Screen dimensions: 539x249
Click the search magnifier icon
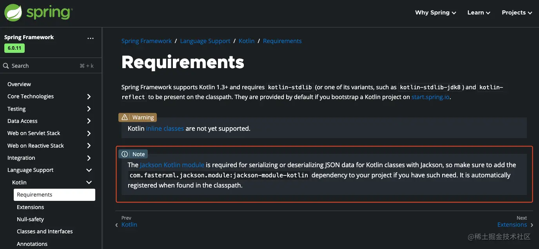(6, 66)
